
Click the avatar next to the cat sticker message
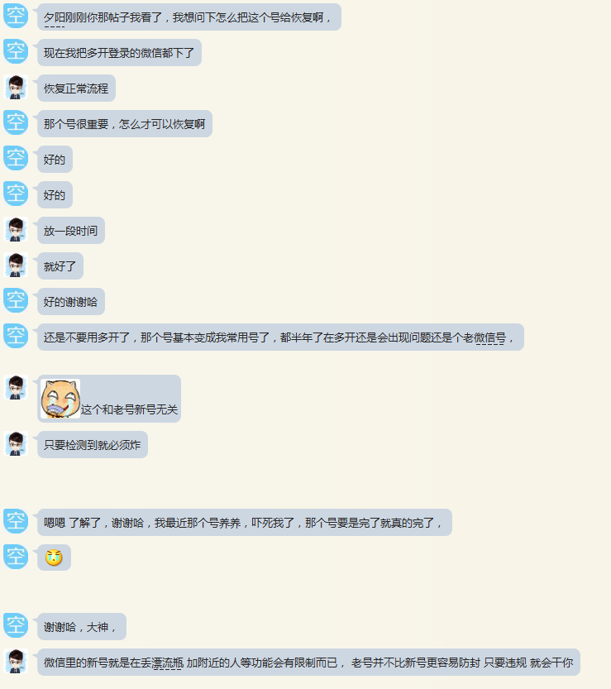(x=16, y=388)
